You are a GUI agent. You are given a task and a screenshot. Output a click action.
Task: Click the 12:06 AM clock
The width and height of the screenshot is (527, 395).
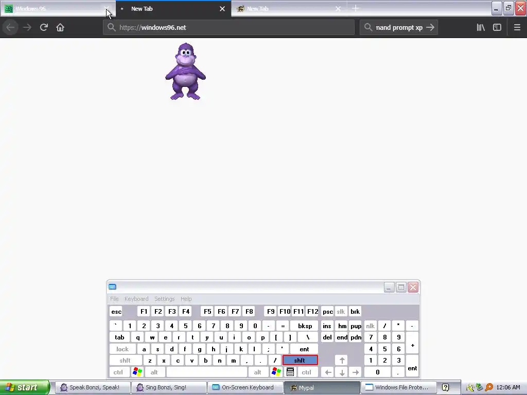508,387
